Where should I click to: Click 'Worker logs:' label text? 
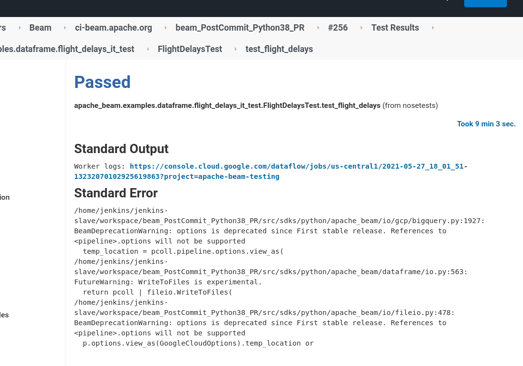click(x=99, y=166)
